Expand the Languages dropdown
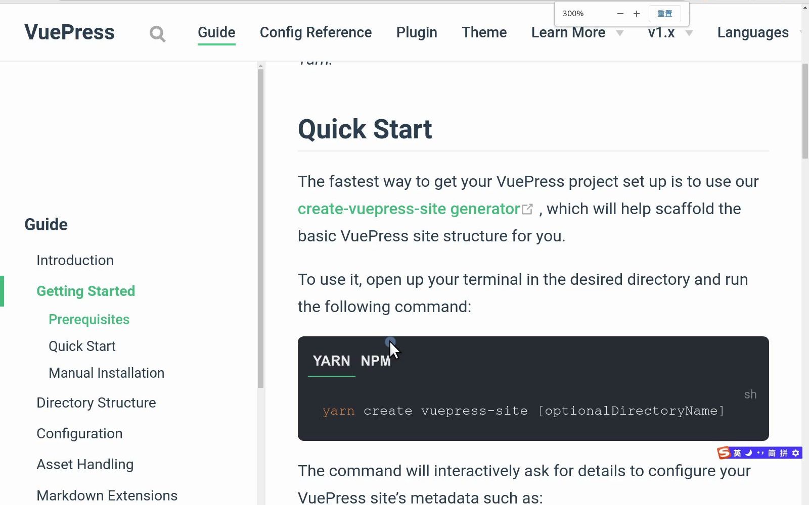Image resolution: width=809 pixels, height=505 pixels. point(758,32)
